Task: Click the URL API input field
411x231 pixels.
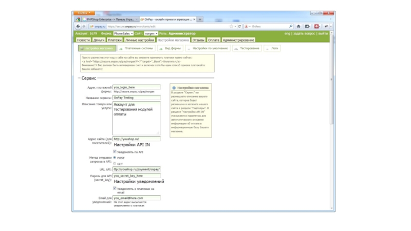Action: coord(137,169)
